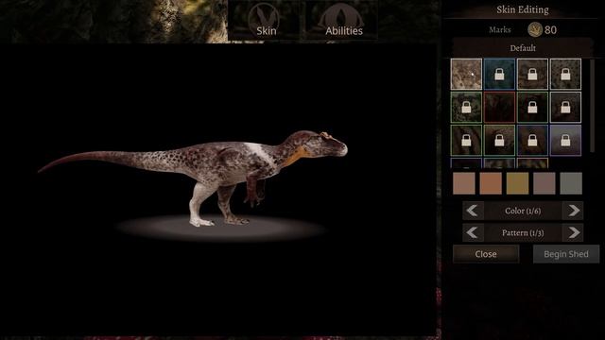Select the first locked skin in the third row
This screenshot has height=340, width=605.
coord(466,141)
